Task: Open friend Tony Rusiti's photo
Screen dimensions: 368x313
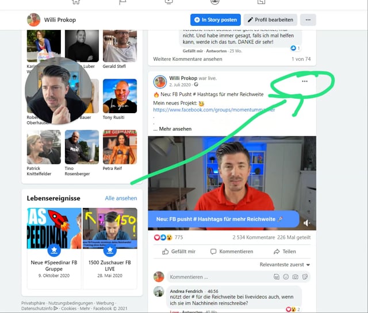Action: pyautogui.click(x=120, y=96)
